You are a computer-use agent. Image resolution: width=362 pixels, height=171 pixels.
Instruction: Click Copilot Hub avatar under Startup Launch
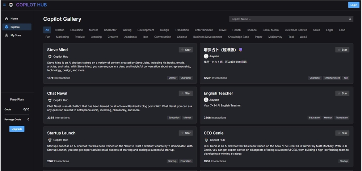(50, 140)
